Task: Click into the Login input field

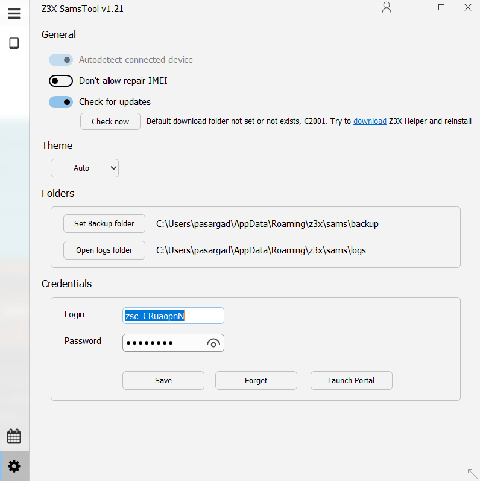Action: tap(173, 316)
